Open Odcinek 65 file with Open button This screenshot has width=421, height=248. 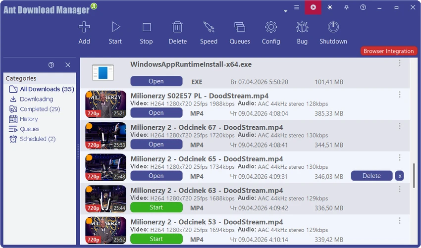156,176
